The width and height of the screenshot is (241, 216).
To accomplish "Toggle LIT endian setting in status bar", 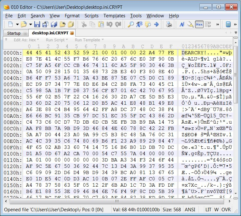I will coord(208,209).
